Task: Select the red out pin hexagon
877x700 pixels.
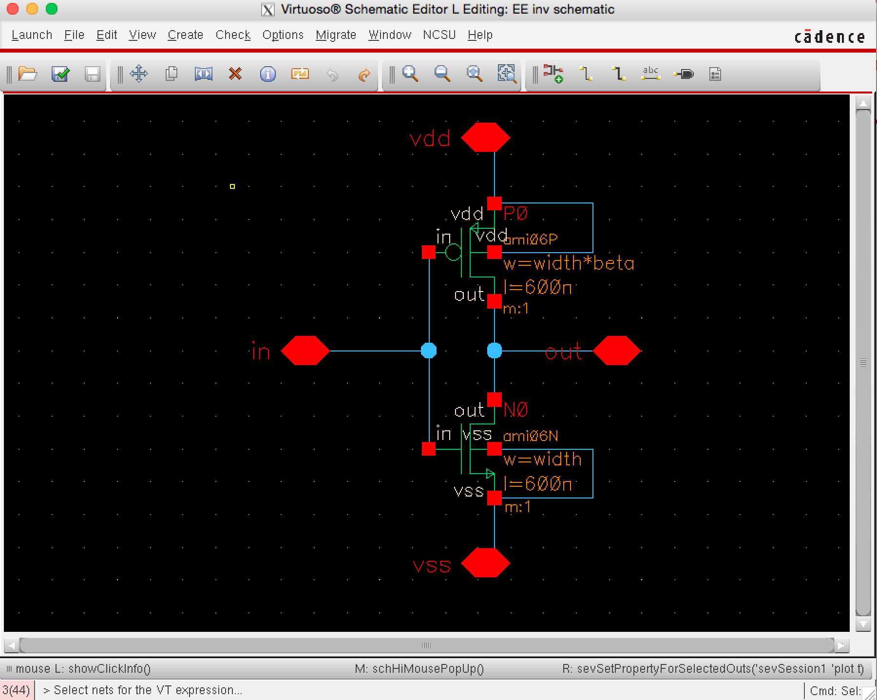Action: [x=616, y=350]
